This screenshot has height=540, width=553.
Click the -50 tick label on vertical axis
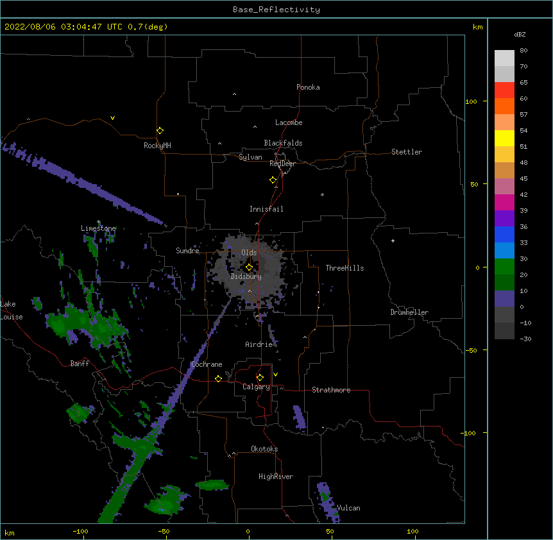click(471, 350)
